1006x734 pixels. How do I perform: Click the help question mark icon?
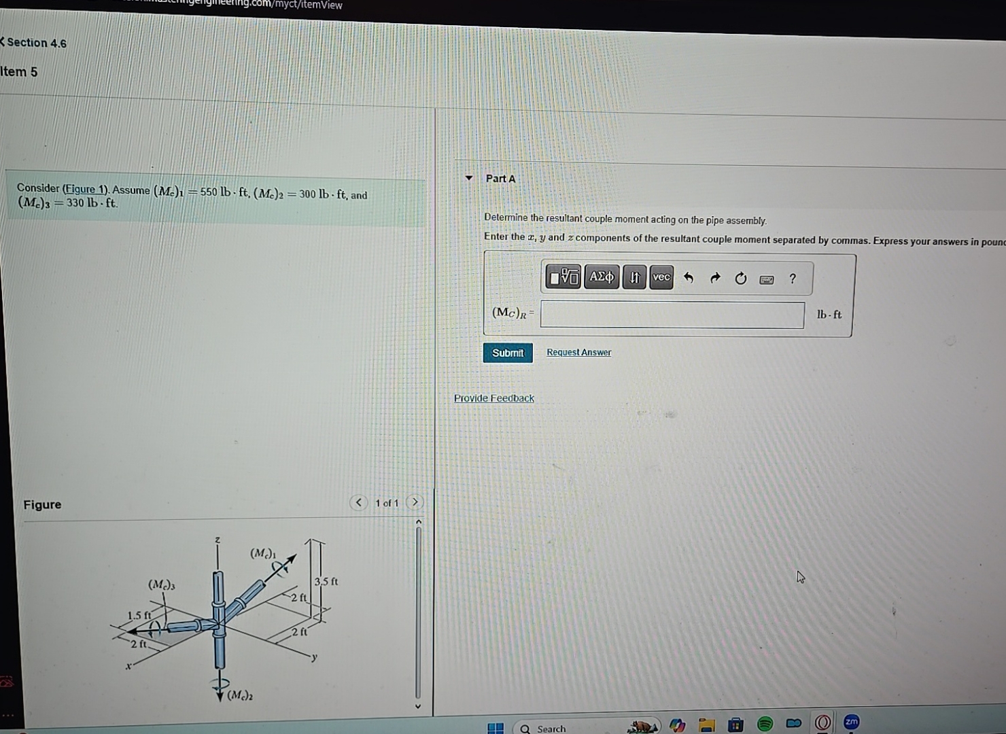tap(791, 277)
